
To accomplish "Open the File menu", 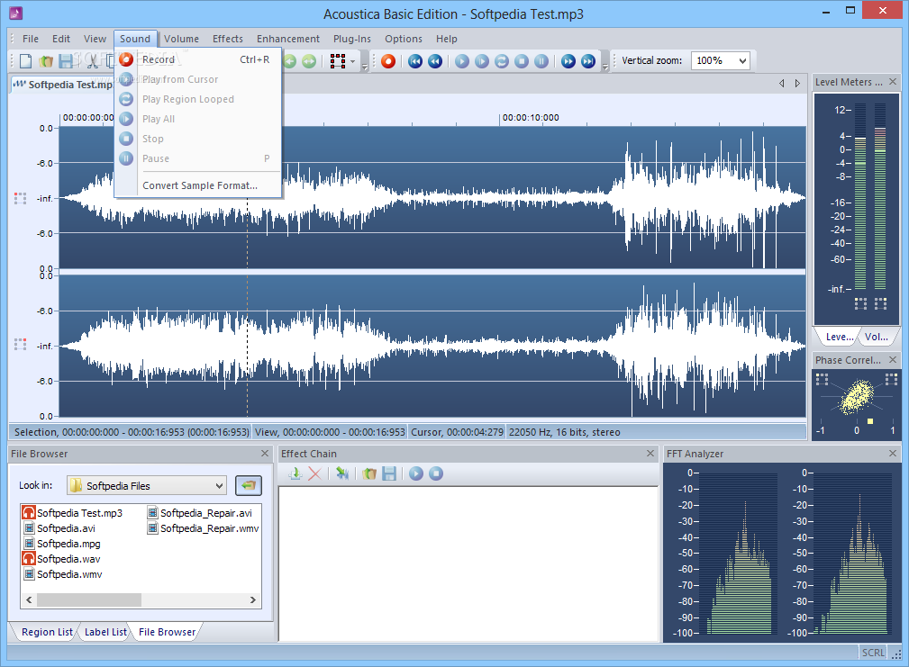I will (30, 39).
